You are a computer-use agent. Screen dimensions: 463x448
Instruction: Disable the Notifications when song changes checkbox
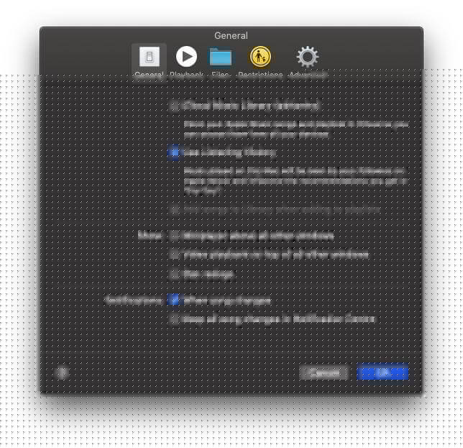point(175,301)
